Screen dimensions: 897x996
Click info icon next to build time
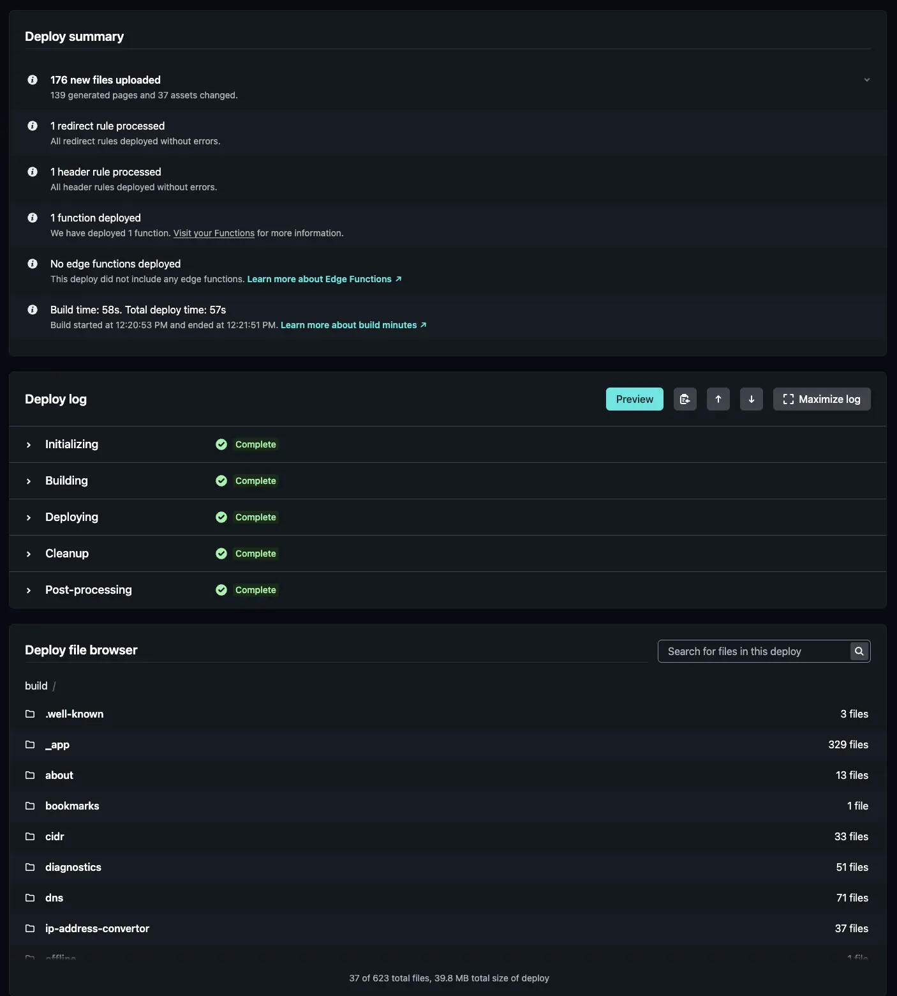click(x=33, y=310)
